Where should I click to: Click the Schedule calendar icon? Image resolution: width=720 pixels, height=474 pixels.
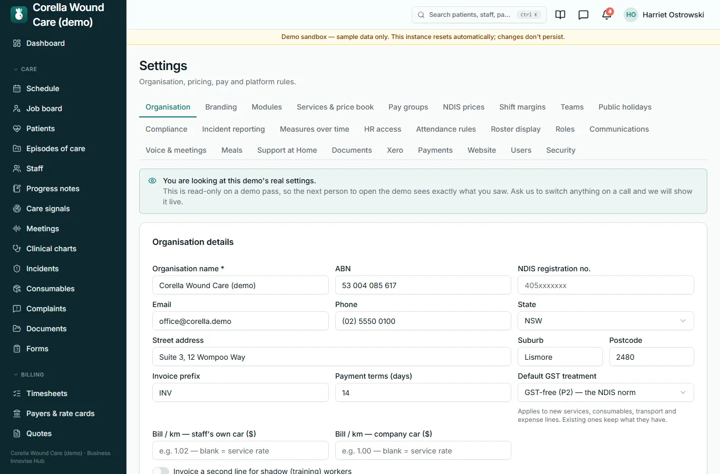(17, 88)
